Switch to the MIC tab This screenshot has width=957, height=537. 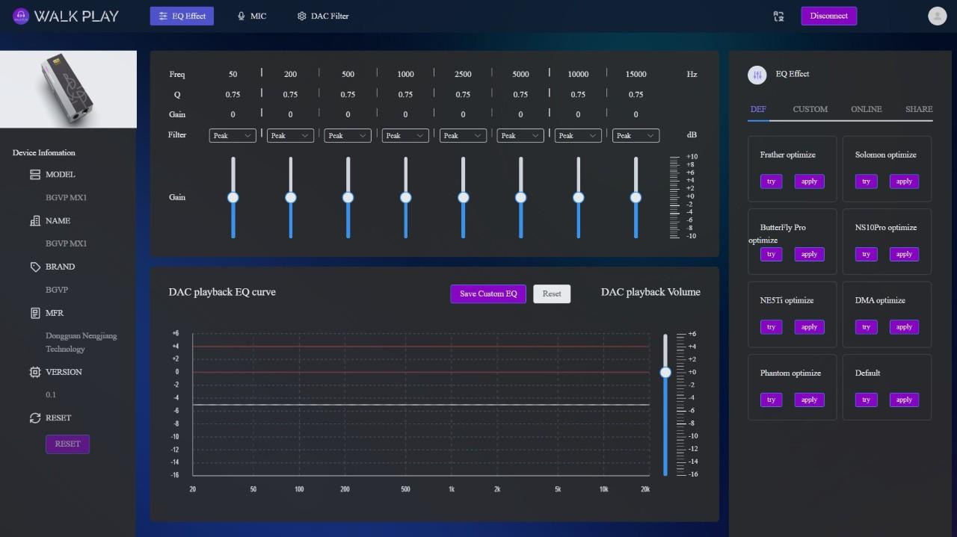point(251,16)
